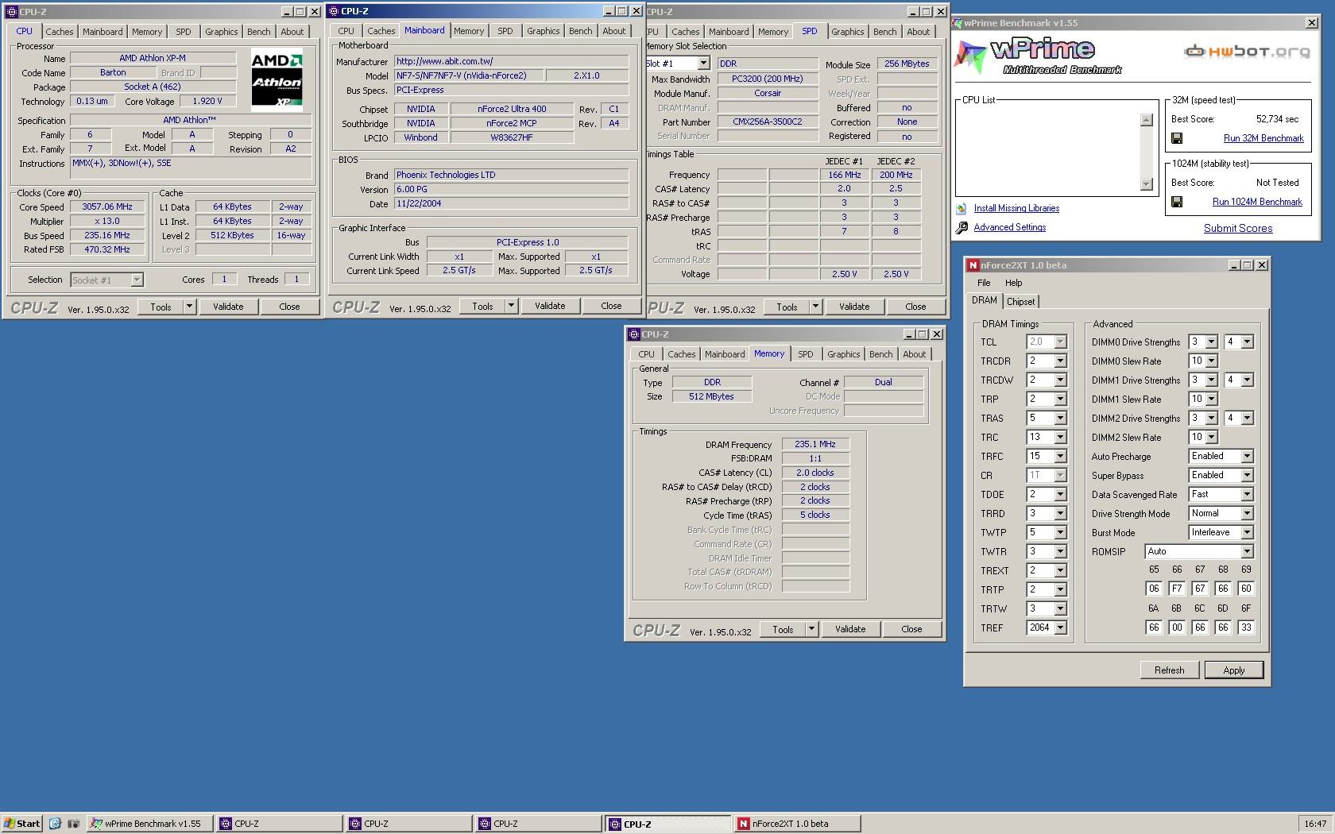Expand DIMM0 Slew Rate dropdown

[1211, 361]
